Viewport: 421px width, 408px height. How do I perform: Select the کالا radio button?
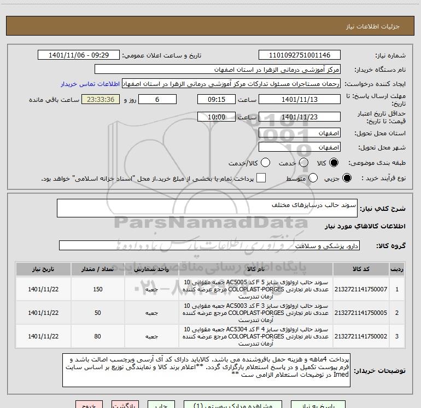(334, 163)
